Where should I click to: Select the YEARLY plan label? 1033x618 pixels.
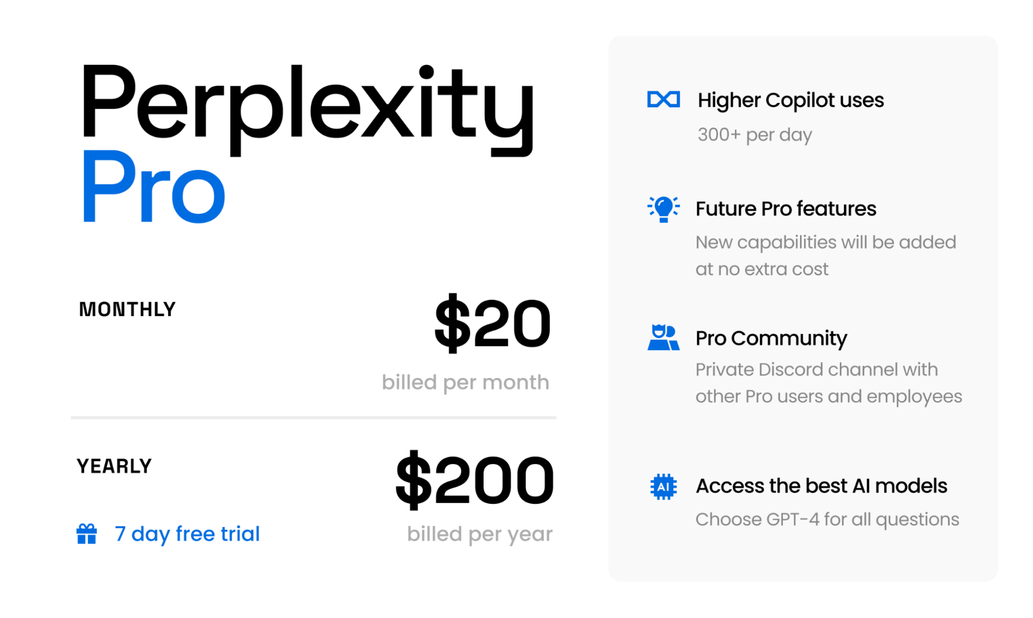click(114, 466)
